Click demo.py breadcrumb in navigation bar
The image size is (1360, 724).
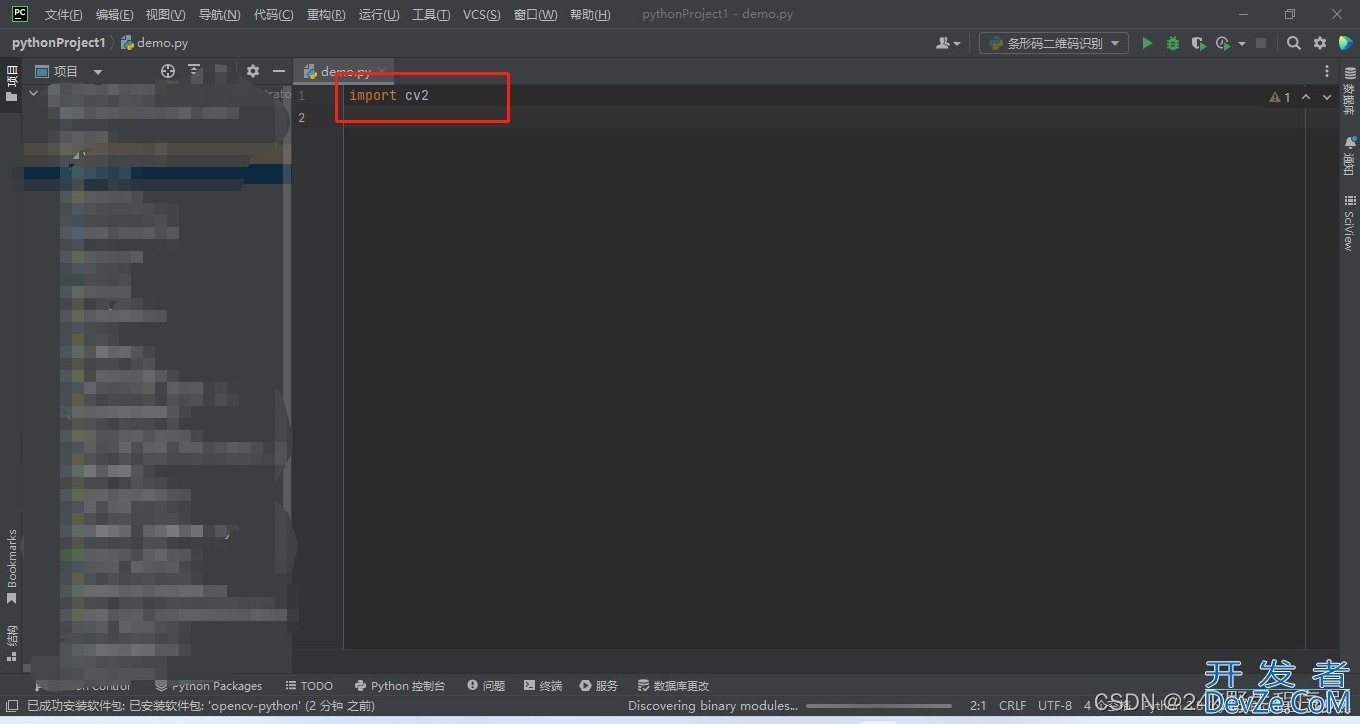click(154, 43)
